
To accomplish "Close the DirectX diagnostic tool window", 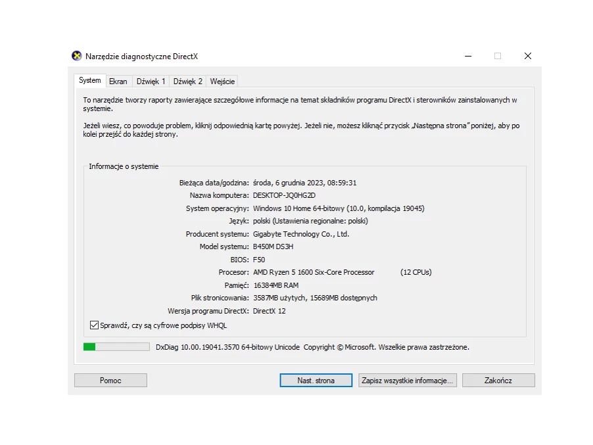I will [527, 56].
